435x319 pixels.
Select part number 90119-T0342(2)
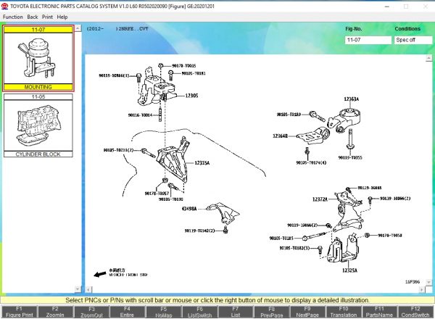click(200, 231)
